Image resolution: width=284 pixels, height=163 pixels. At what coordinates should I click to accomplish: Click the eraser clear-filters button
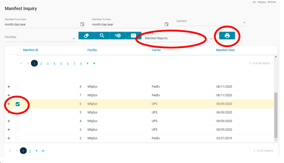point(86,35)
